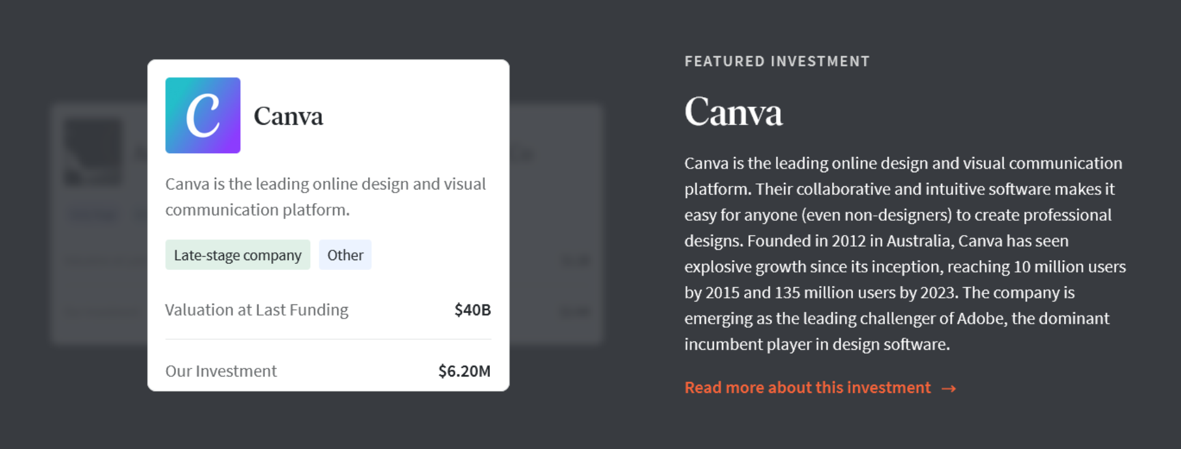
Task: Click the blurred card edge left of Canva card
Action: pyautogui.click(x=100, y=224)
